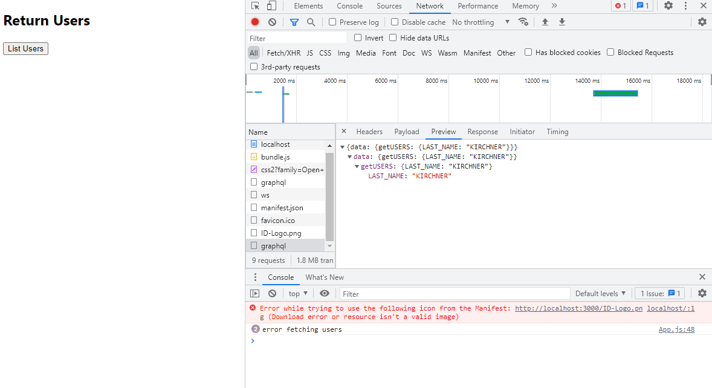This screenshot has width=712, height=388.
Task: Open the Default levels dropdown
Action: [x=600, y=294]
